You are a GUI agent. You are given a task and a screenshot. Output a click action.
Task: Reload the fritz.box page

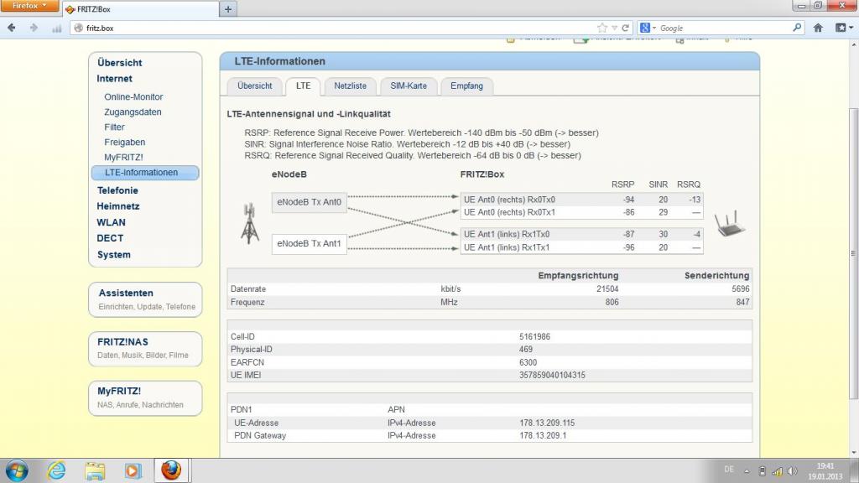625,28
